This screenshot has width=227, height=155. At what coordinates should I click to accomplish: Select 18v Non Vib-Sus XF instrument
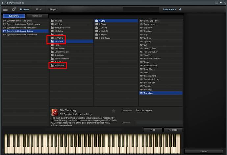161,52
